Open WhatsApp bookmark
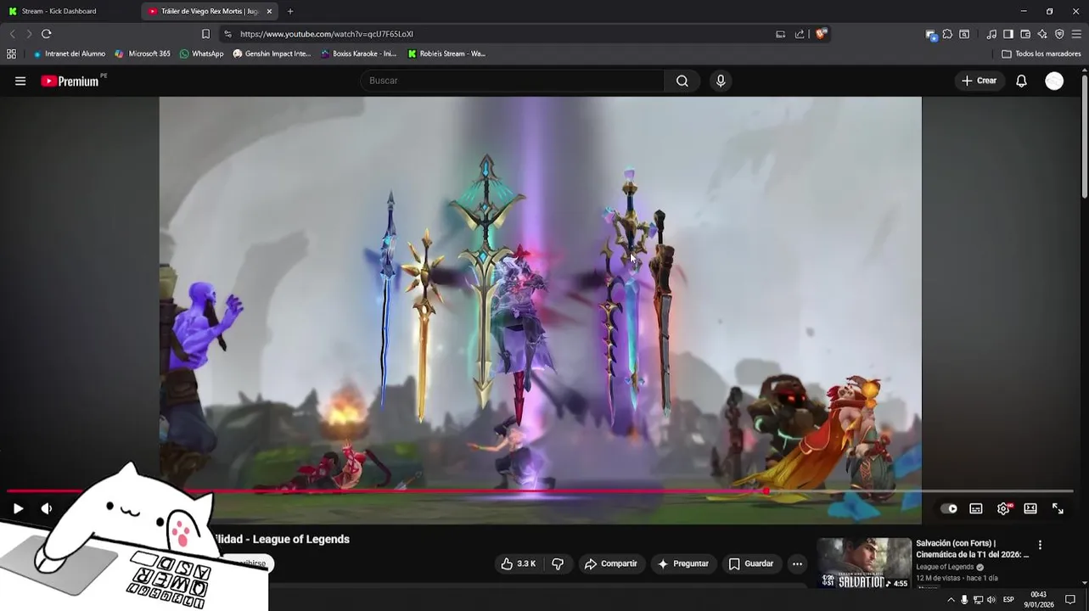Screen dimensions: 1089x611 coord(201,53)
